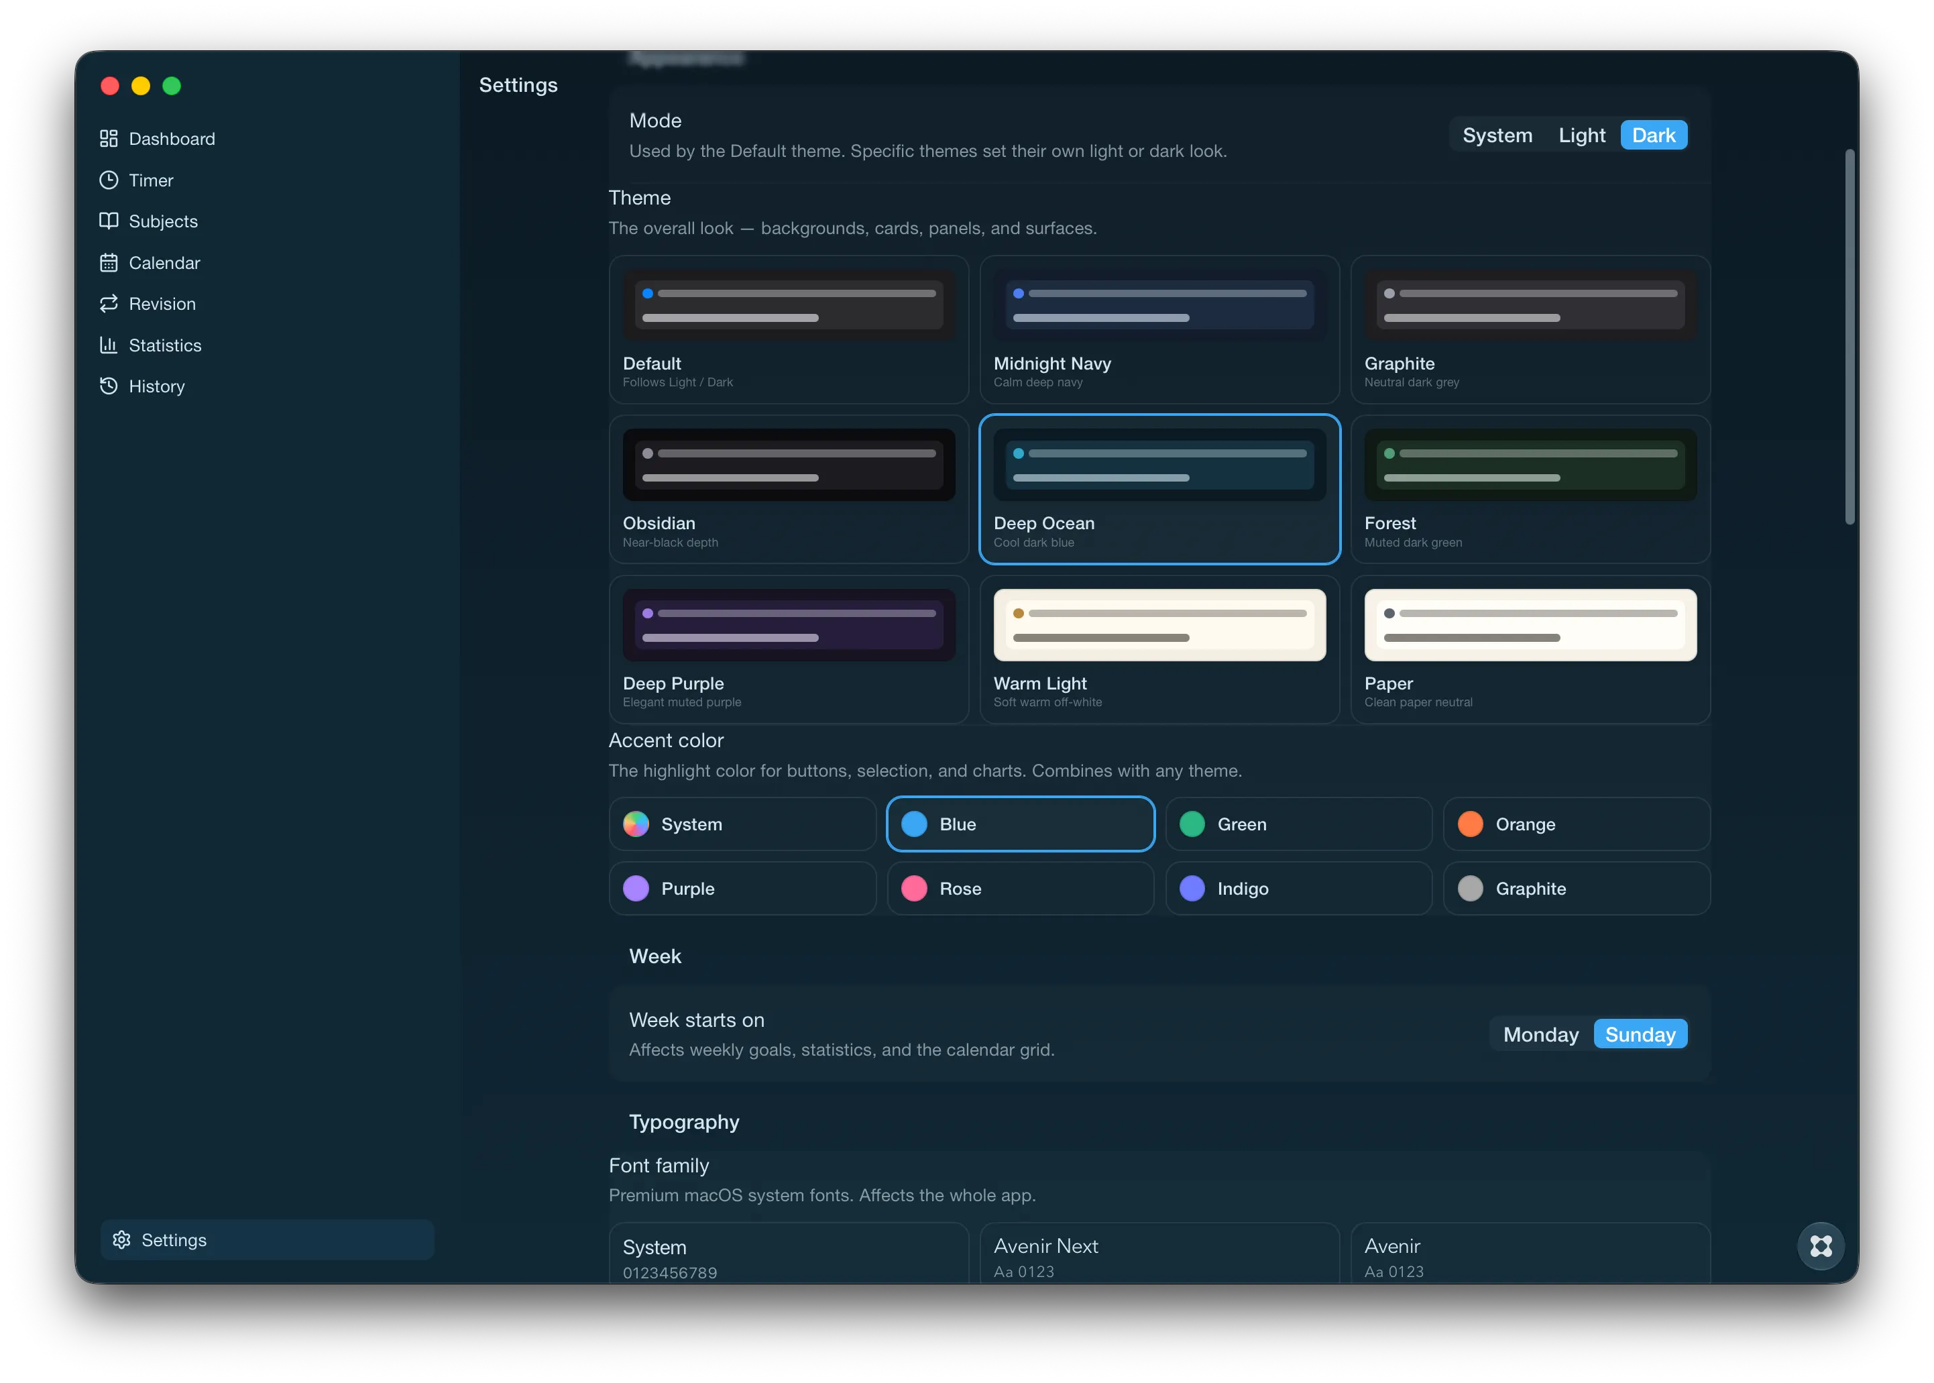Pick the Orange accent color
Viewport: 1934px width, 1383px height.
click(1577, 824)
